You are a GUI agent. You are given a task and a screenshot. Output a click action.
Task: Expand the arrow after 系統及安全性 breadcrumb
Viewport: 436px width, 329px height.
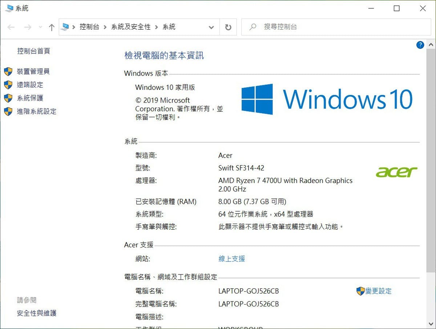156,27
